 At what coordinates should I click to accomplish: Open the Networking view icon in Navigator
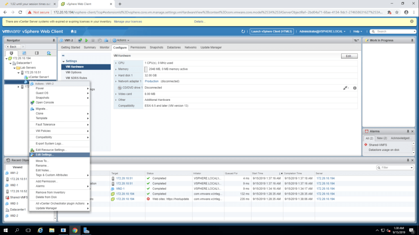[x=49, y=53]
